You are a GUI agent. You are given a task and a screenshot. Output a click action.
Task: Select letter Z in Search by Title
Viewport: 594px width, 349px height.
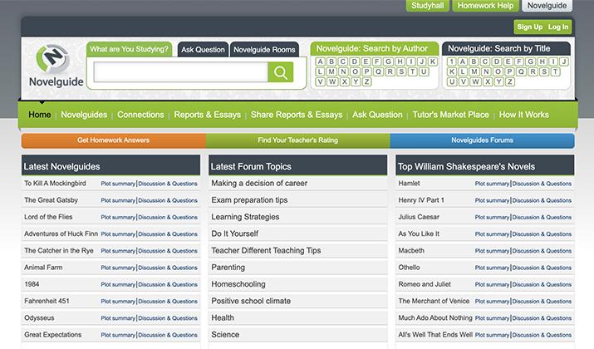pos(510,81)
